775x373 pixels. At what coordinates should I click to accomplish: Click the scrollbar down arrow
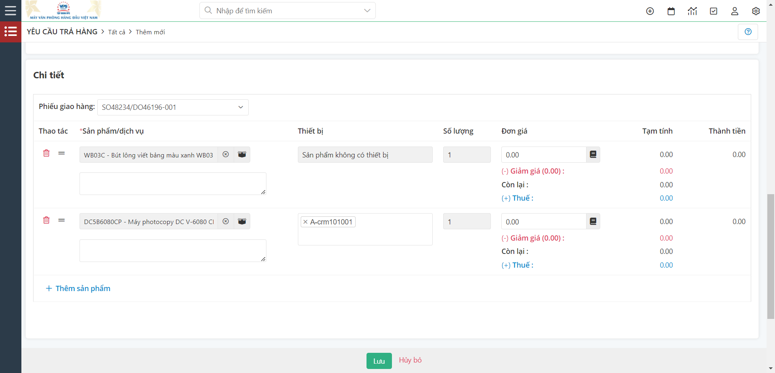771,369
